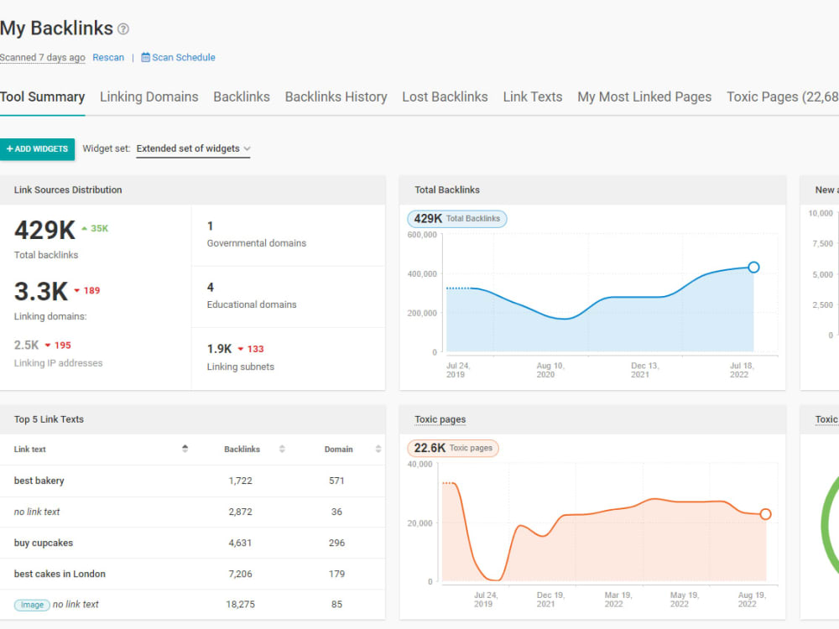Screen dimensions: 839x629
Task: Open the Scan Schedule link
Action: click(184, 57)
